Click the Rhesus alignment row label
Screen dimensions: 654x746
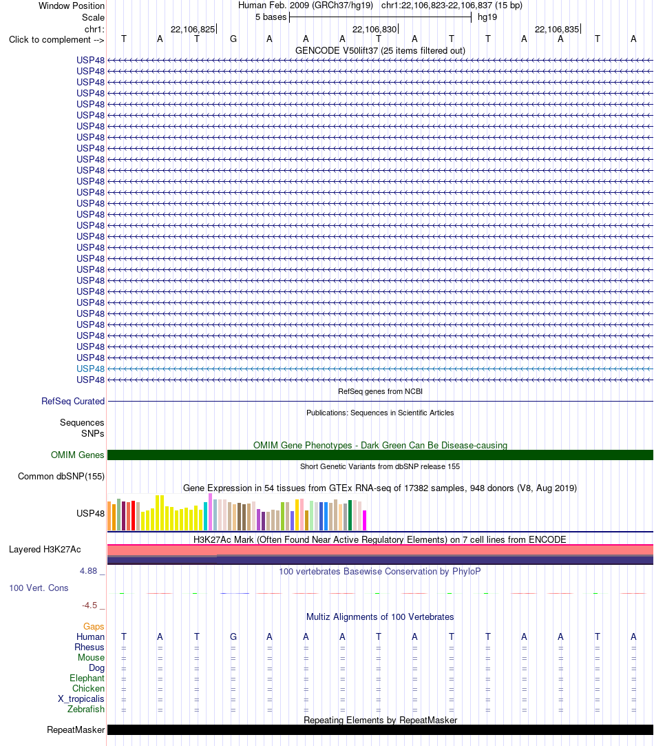(89, 647)
